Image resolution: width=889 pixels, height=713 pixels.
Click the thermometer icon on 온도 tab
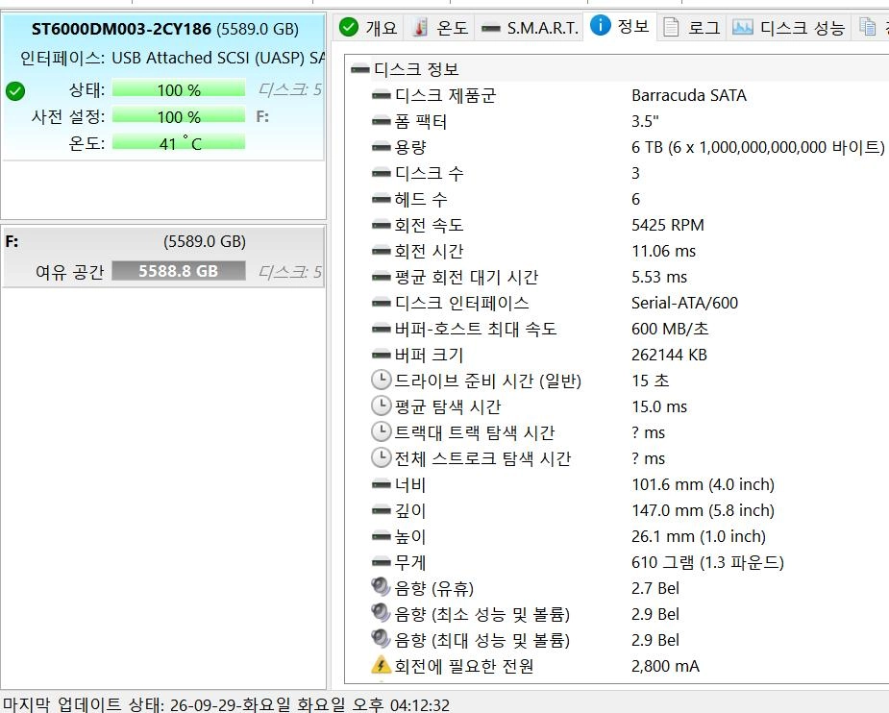click(420, 27)
